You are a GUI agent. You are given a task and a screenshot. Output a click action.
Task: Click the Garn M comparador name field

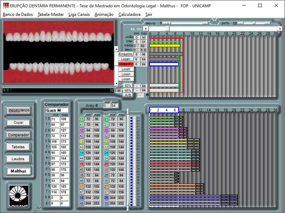pos(56,110)
